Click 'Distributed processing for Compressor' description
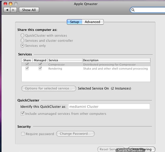Screen dimensions: 165x152 109,64
